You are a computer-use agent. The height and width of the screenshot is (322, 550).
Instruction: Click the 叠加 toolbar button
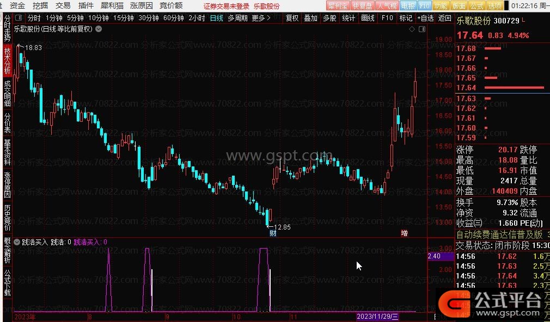310,18
